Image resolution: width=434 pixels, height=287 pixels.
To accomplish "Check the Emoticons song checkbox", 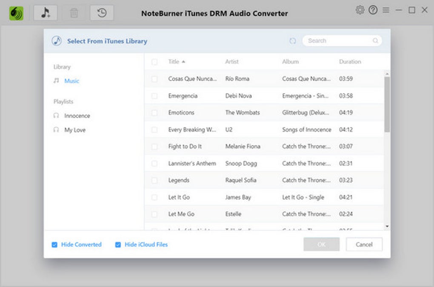I will pos(154,113).
